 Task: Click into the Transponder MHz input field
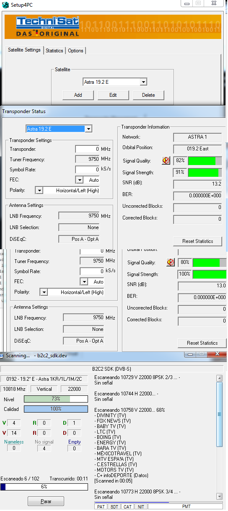coord(87,149)
